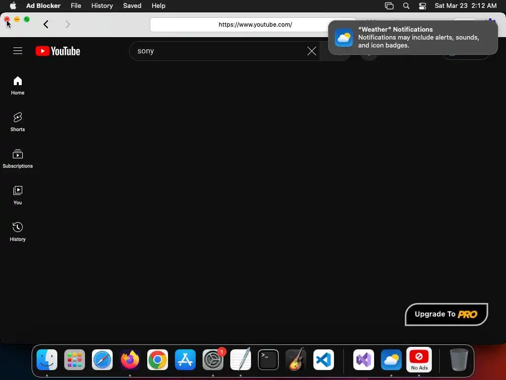Click the YouTube logo
This screenshot has height=380, width=506.
(x=58, y=51)
